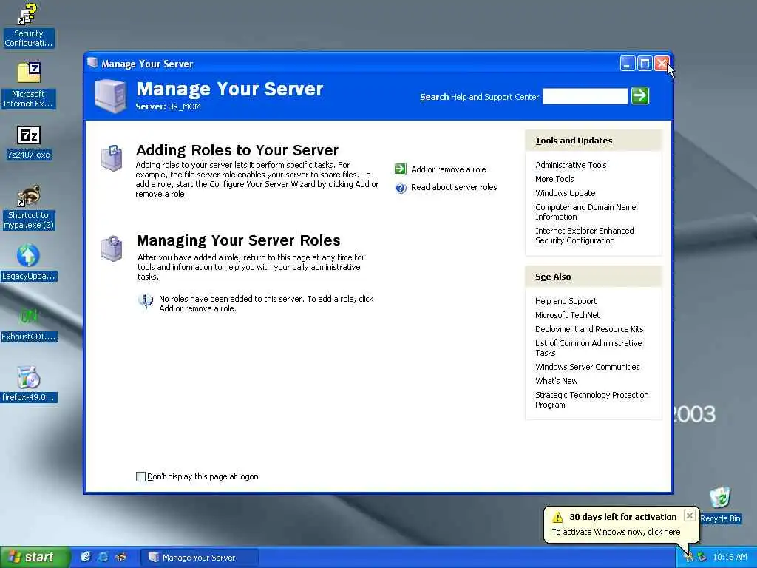The width and height of the screenshot is (757, 568).
Task: Open Microsoft Internet Explorer desktop folder icon
Action: 28,85
